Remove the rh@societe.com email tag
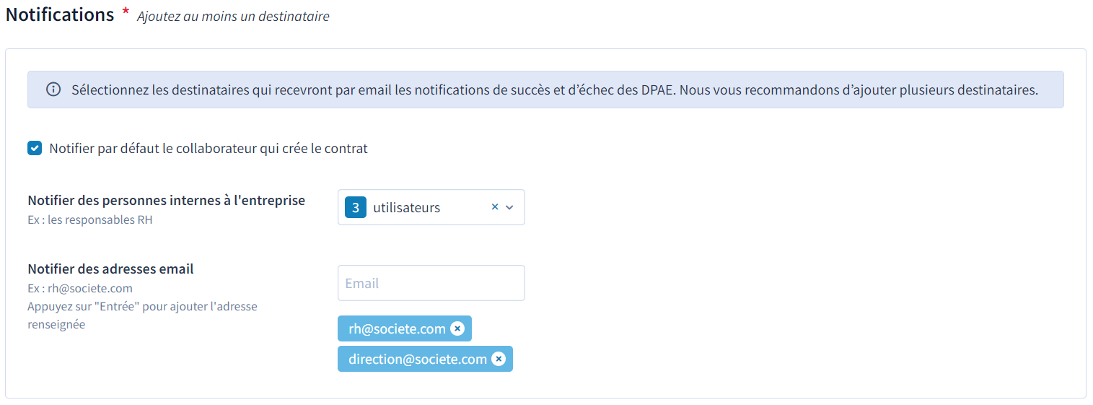The width and height of the screenshot is (1093, 405). [x=457, y=328]
